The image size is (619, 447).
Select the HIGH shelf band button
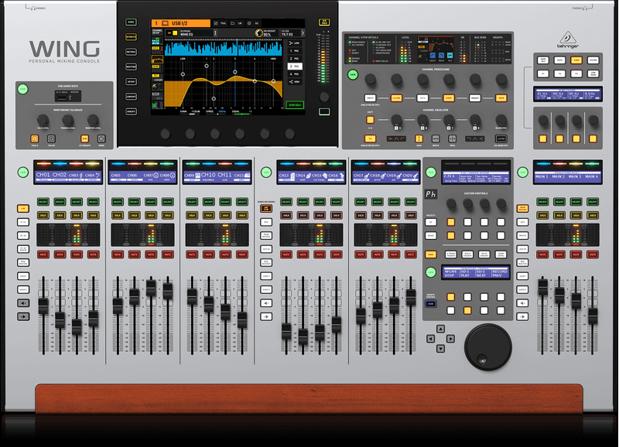[295, 82]
